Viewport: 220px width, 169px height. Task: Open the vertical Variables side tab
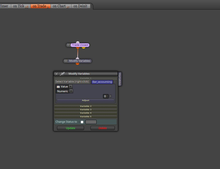click(x=120, y=79)
